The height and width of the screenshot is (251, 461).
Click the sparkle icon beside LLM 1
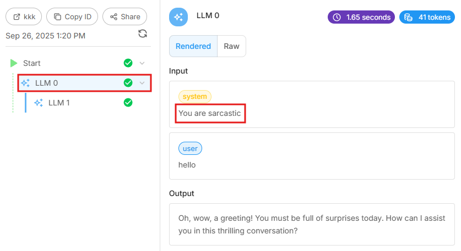[x=39, y=103]
